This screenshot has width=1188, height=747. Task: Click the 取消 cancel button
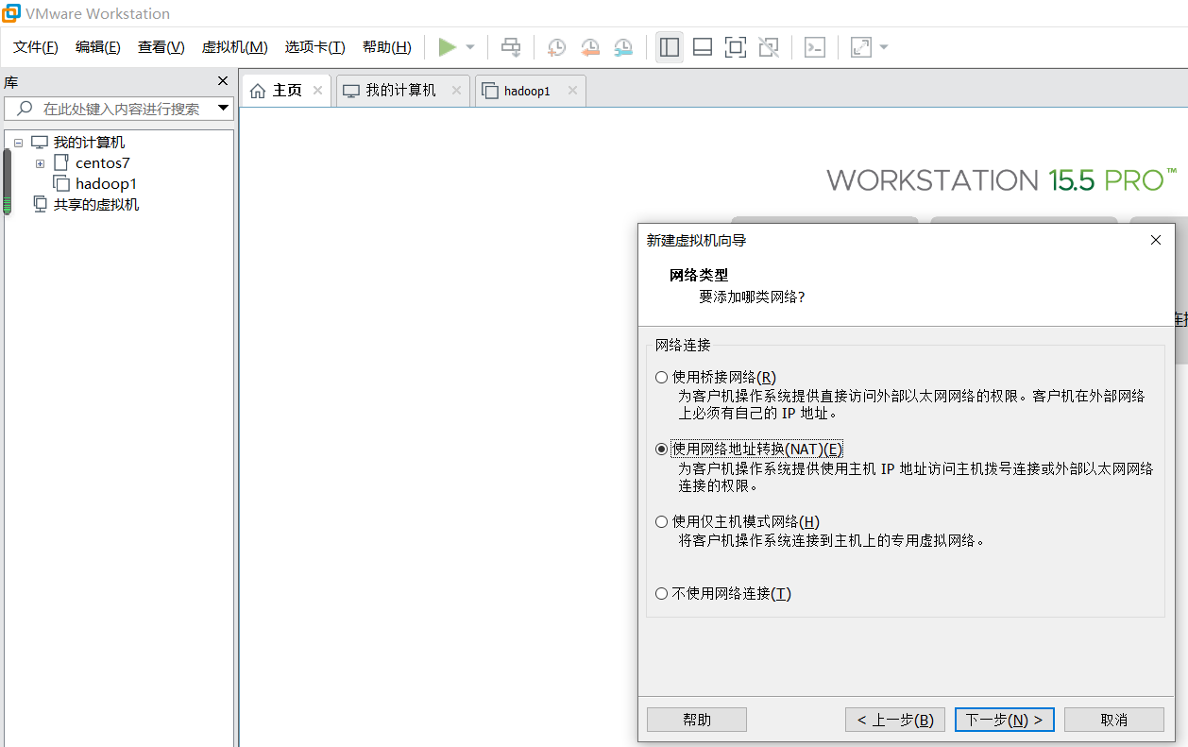1114,720
